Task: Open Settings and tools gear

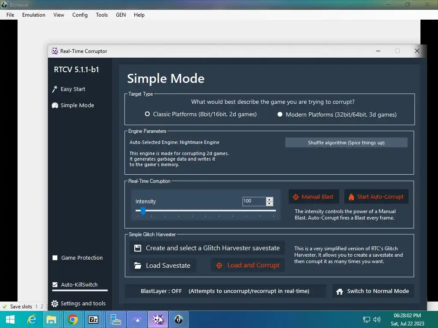Action: [79, 303]
